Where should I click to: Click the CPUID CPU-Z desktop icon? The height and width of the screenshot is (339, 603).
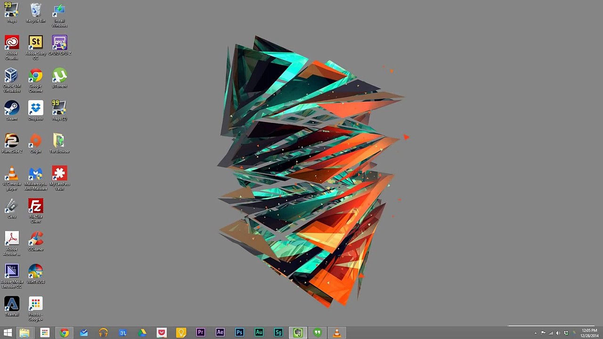tap(59, 45)
